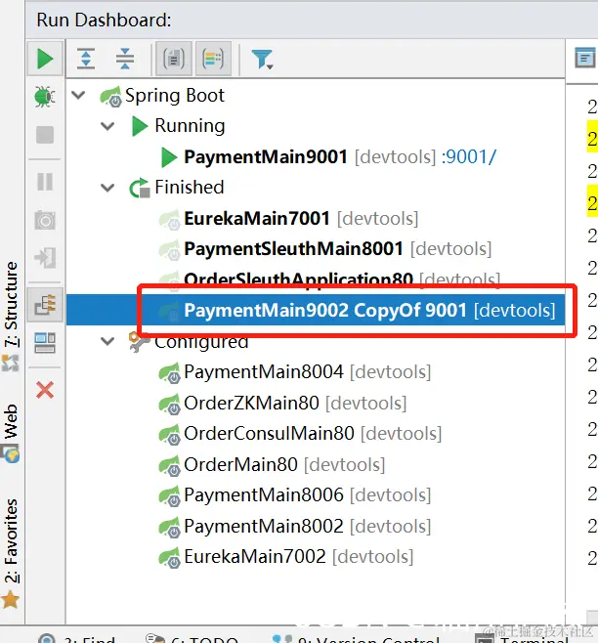Click the Restore Layout panels icon

pos(45,343)
